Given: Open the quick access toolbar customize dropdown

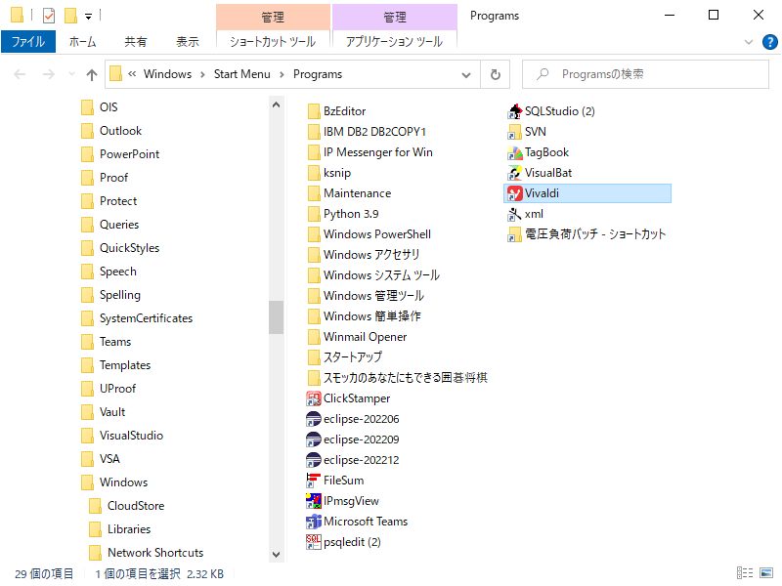Looking at the screenshot, I should pos(88,17).
